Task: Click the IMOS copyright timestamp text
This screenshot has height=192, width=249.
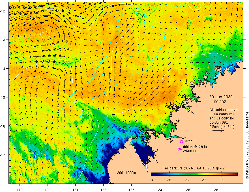Action: [247, 146]
